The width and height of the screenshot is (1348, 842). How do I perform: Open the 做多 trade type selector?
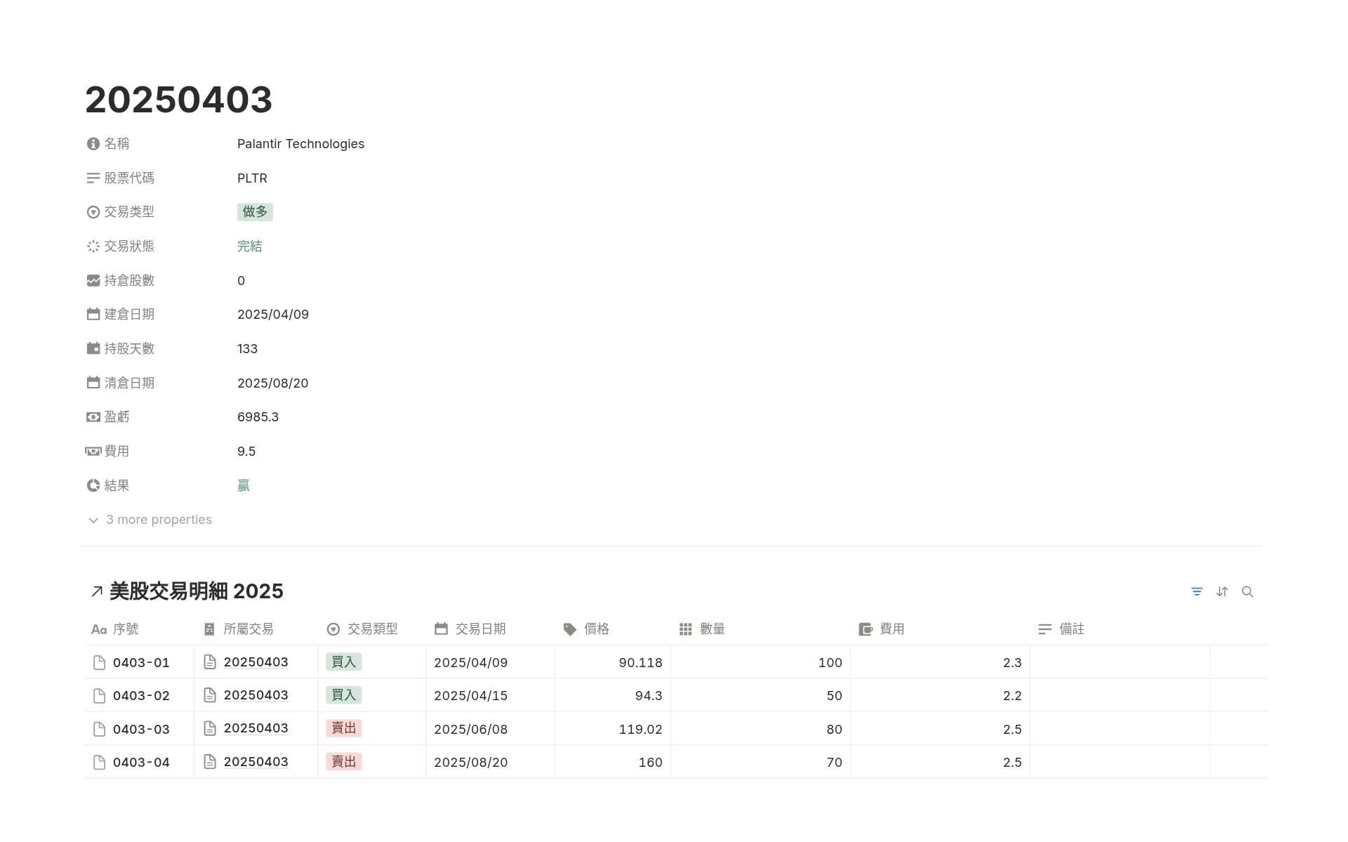(255, 212)
